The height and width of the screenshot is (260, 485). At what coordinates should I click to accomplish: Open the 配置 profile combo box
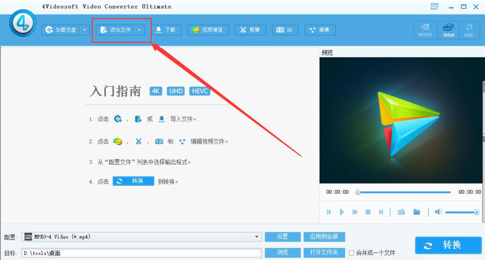[x=141, y=237]
